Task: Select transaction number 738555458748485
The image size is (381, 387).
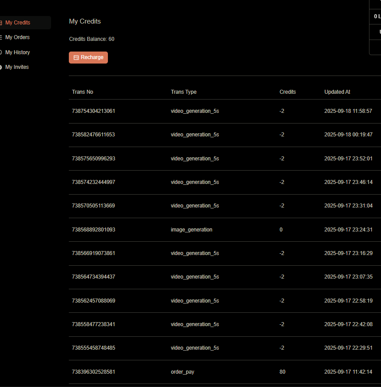Action: tap(93, 348)
